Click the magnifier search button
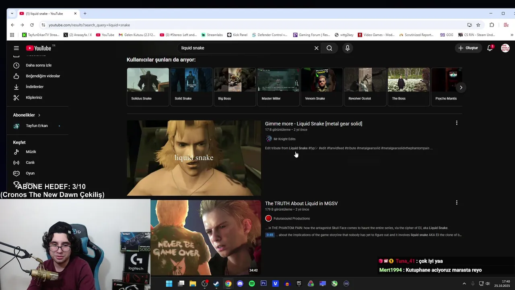This screenshot has width=515, height=290. (330, 48)
